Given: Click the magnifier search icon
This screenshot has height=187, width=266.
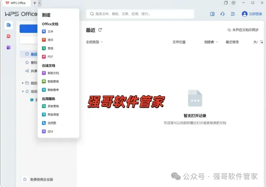Looking at the screenshot, I should [x=92, y=14].
